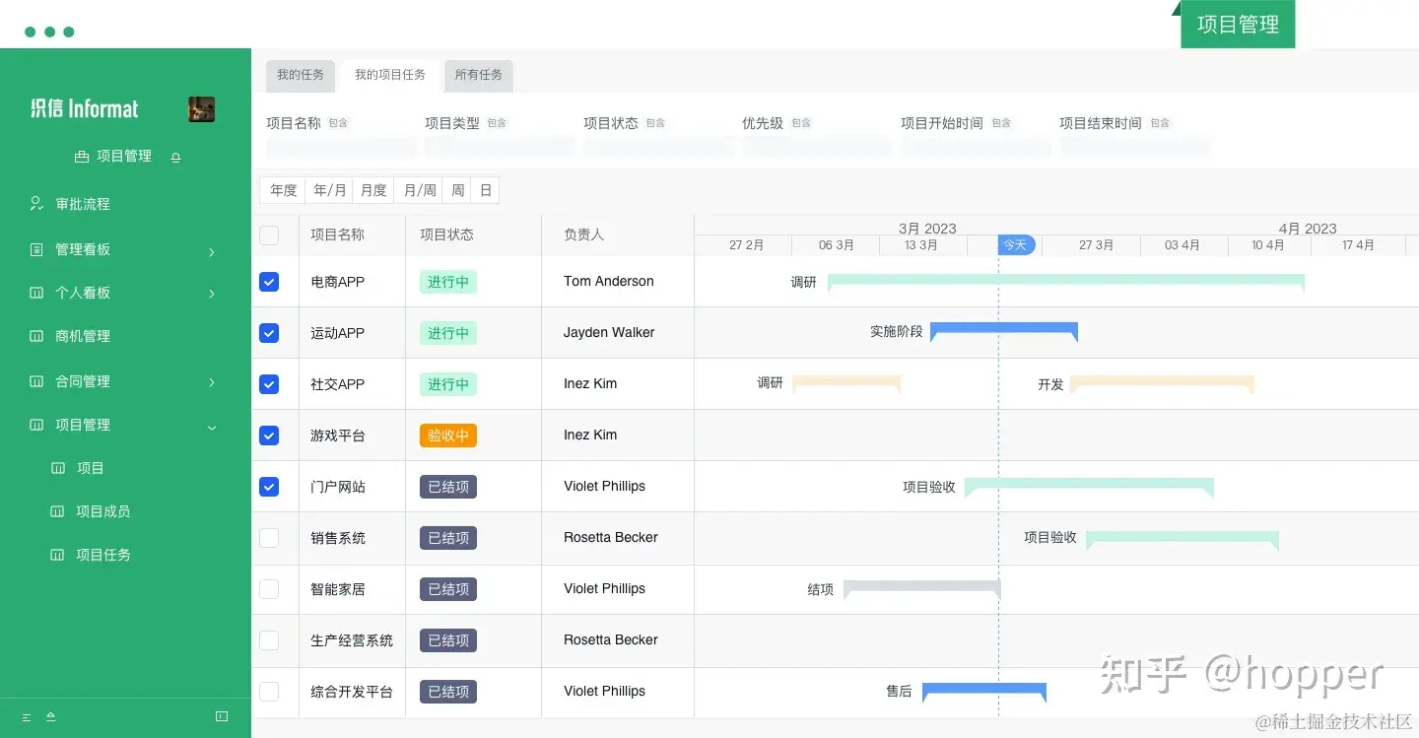Click the 项目成员 submenu icon
The width and height of the screenshot is (1419, 738).
pyautogui.click(x=58, y=511)
